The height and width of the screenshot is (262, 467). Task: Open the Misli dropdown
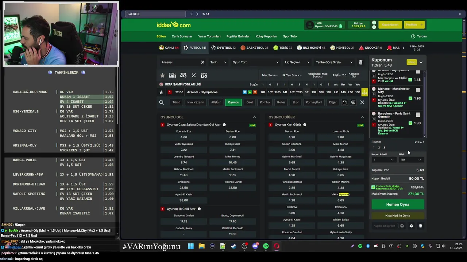[x=411, y=160]
